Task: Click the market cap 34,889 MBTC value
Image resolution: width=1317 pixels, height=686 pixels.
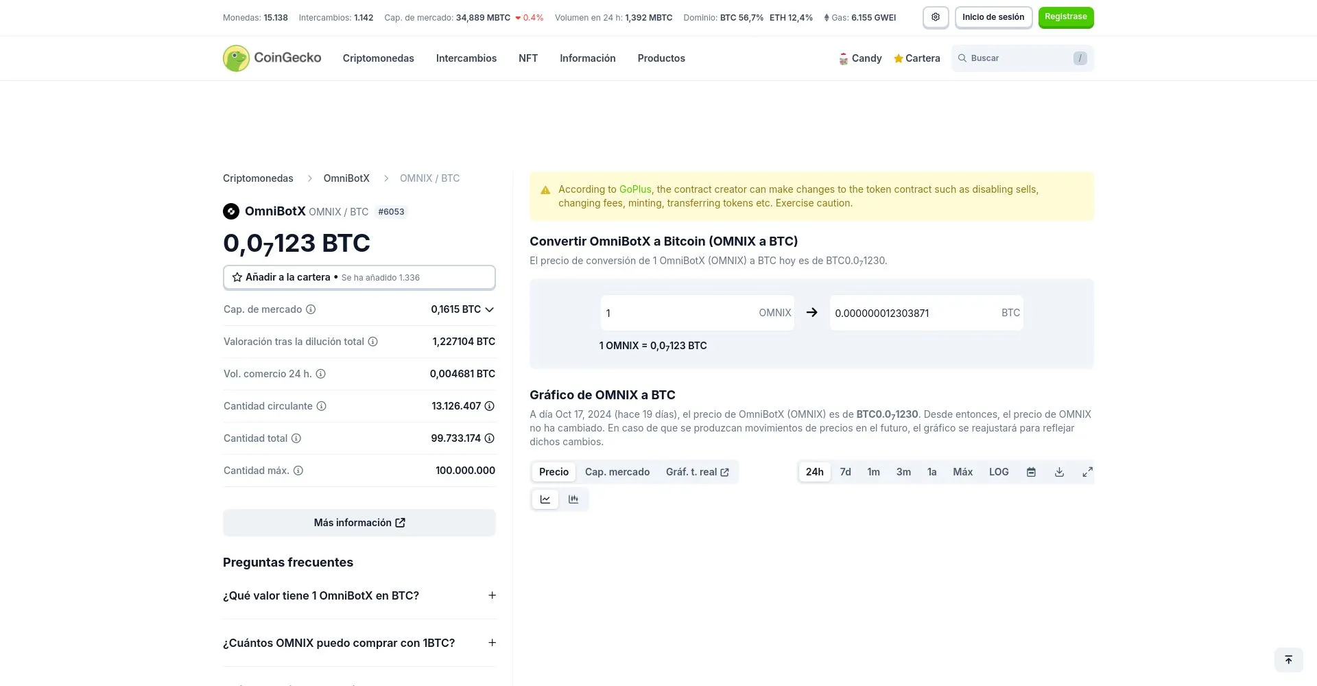Action: pos(483,18)
